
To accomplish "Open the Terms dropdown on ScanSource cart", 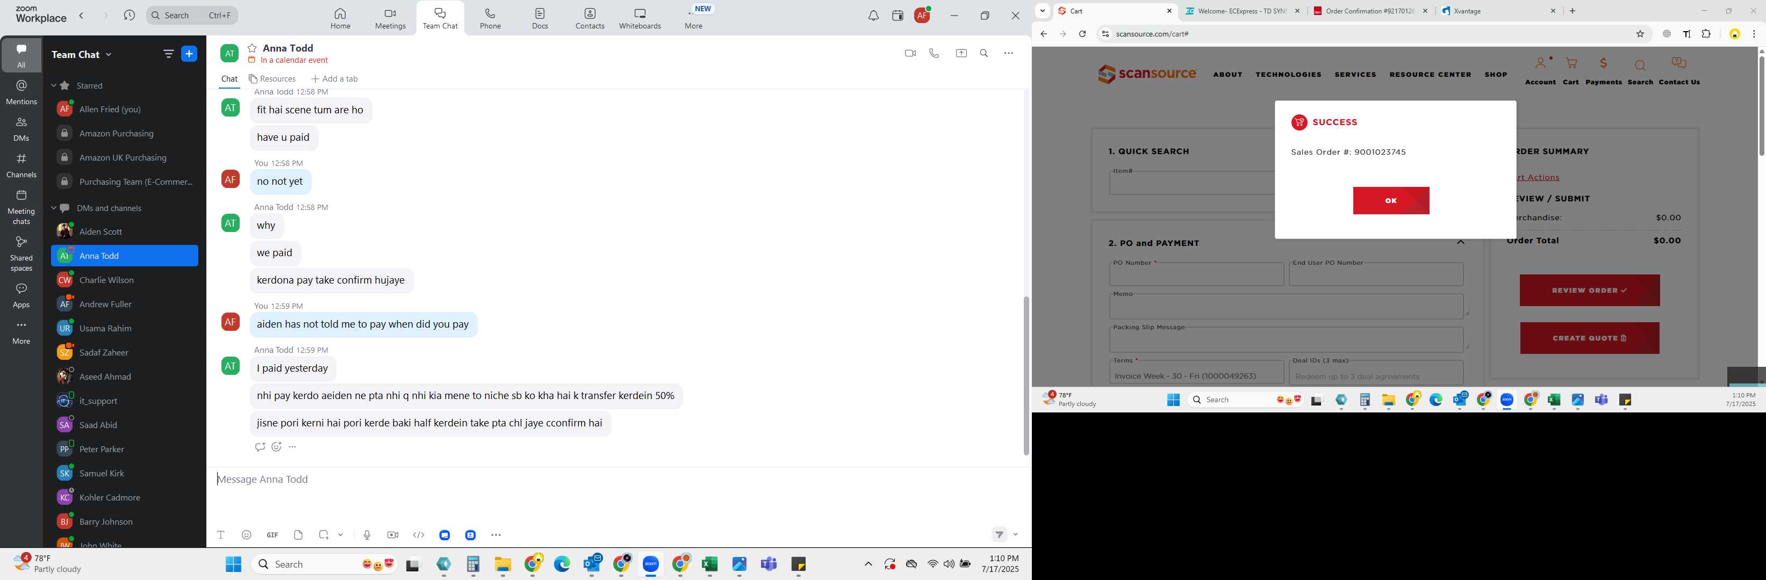I will point(1196,374).
